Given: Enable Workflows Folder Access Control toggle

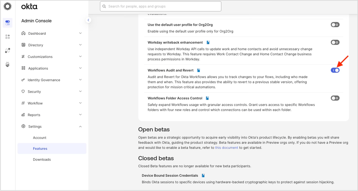Looking at the screenshot, I should click(x=335, y=98).
